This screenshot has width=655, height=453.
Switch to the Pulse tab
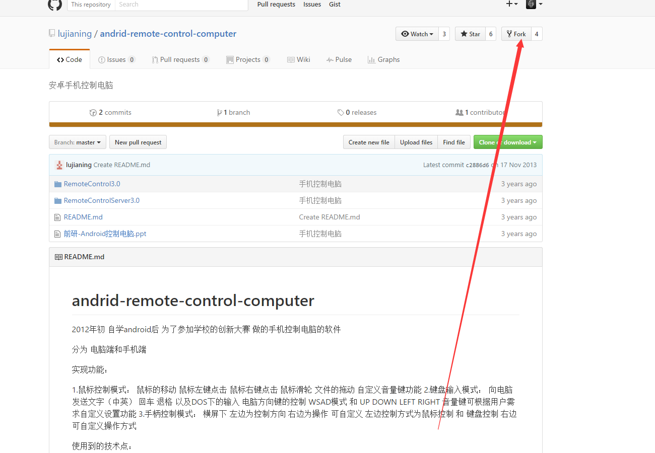tap(339, 59)
